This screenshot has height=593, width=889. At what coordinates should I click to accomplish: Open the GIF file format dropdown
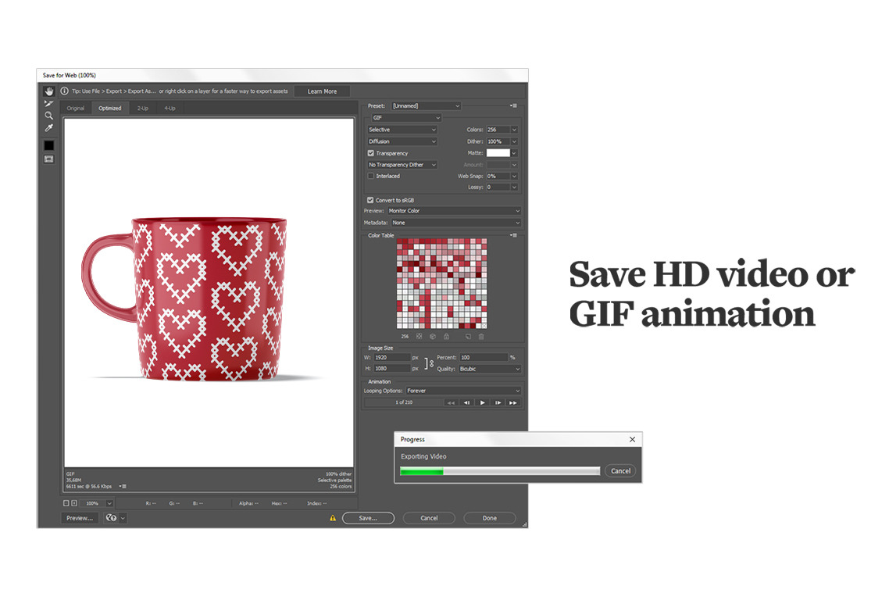[x=406, y=117]
